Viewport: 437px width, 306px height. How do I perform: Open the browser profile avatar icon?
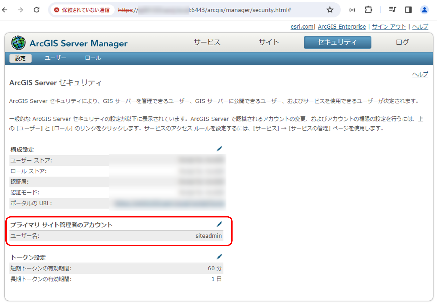coord(424,10)
